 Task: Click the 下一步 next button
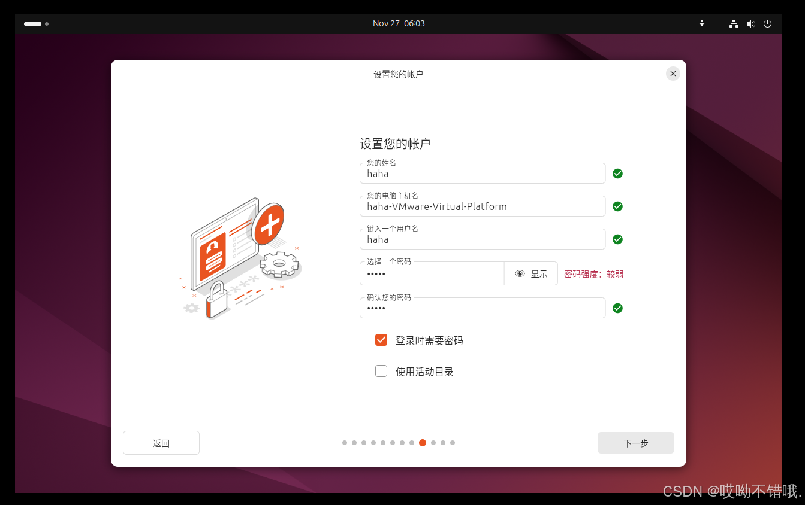click(636, 443)
